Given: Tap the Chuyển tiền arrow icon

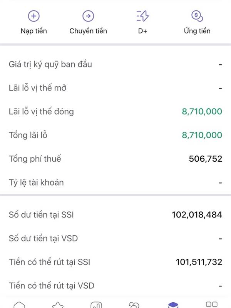Looking at the screenshot, I should pos(88,16).
